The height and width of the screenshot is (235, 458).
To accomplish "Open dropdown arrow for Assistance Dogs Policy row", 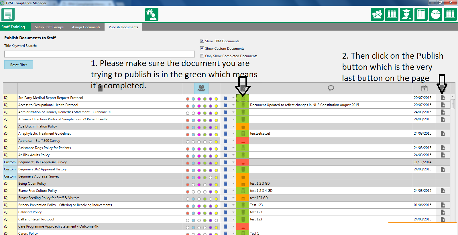I will pyautogui.click(x=233, y=148).
